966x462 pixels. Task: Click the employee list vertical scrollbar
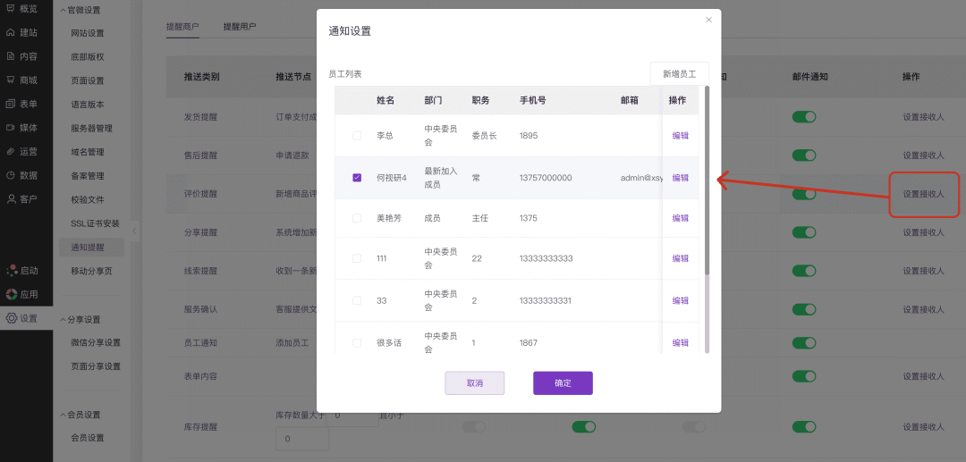tap(707, 179)
